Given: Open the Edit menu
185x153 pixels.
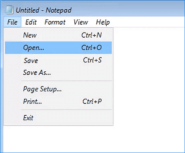Looking at the screenshot, I should click(31, 22).
